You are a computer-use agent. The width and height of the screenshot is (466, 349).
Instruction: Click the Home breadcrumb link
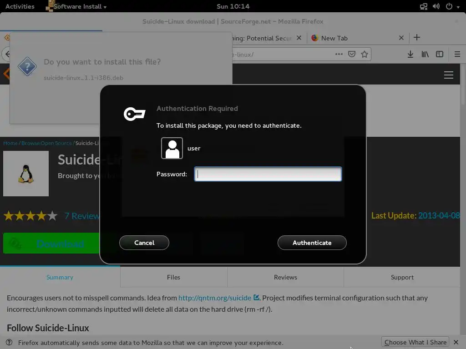pyautogui.click(x=10, y=143)
